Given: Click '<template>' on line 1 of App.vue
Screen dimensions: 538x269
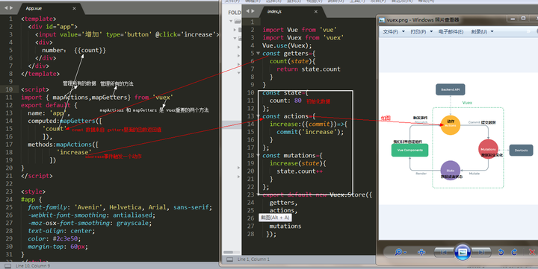Looking at the screenshot, I should pyautogui.click(x=38, y=19).
